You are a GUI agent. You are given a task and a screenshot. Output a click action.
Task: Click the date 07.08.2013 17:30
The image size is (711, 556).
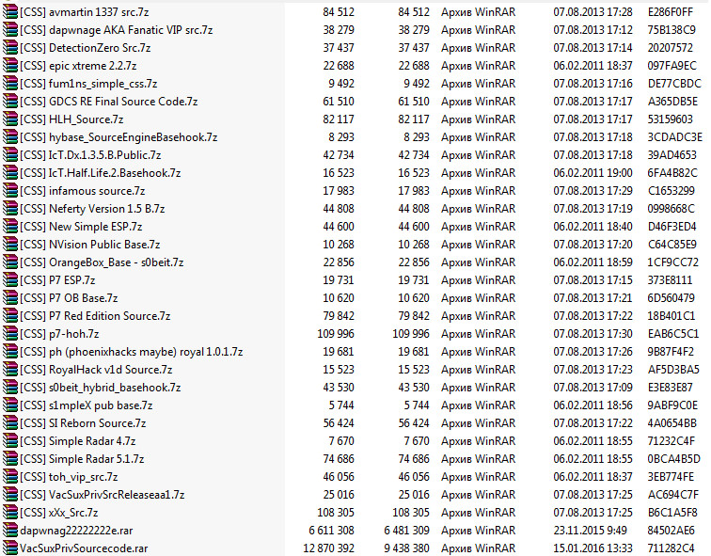click(592, 334)
